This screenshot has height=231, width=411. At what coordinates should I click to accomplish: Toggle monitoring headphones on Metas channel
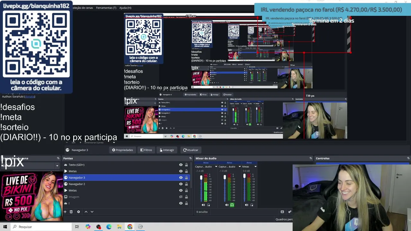252,205
